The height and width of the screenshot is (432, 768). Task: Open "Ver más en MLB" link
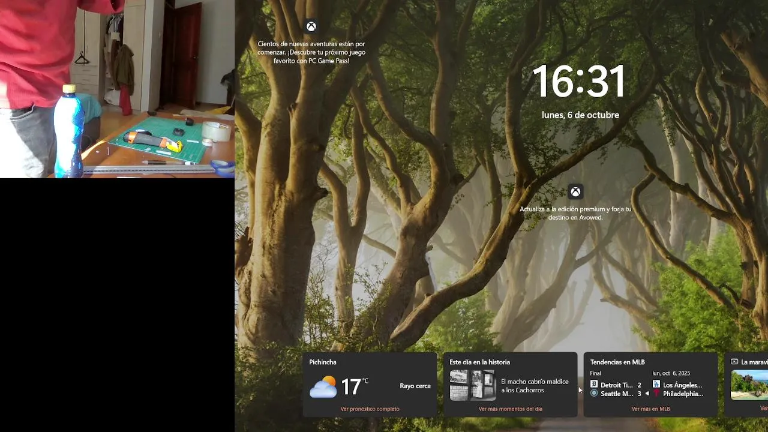pyautogui.click(x=650, y=409)
